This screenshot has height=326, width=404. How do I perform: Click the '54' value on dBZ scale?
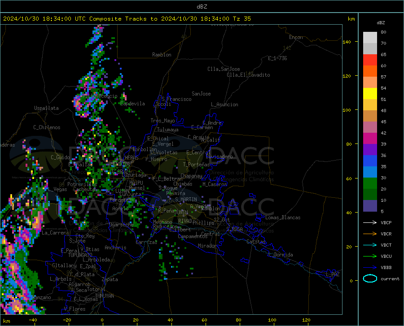pos(383,88)
